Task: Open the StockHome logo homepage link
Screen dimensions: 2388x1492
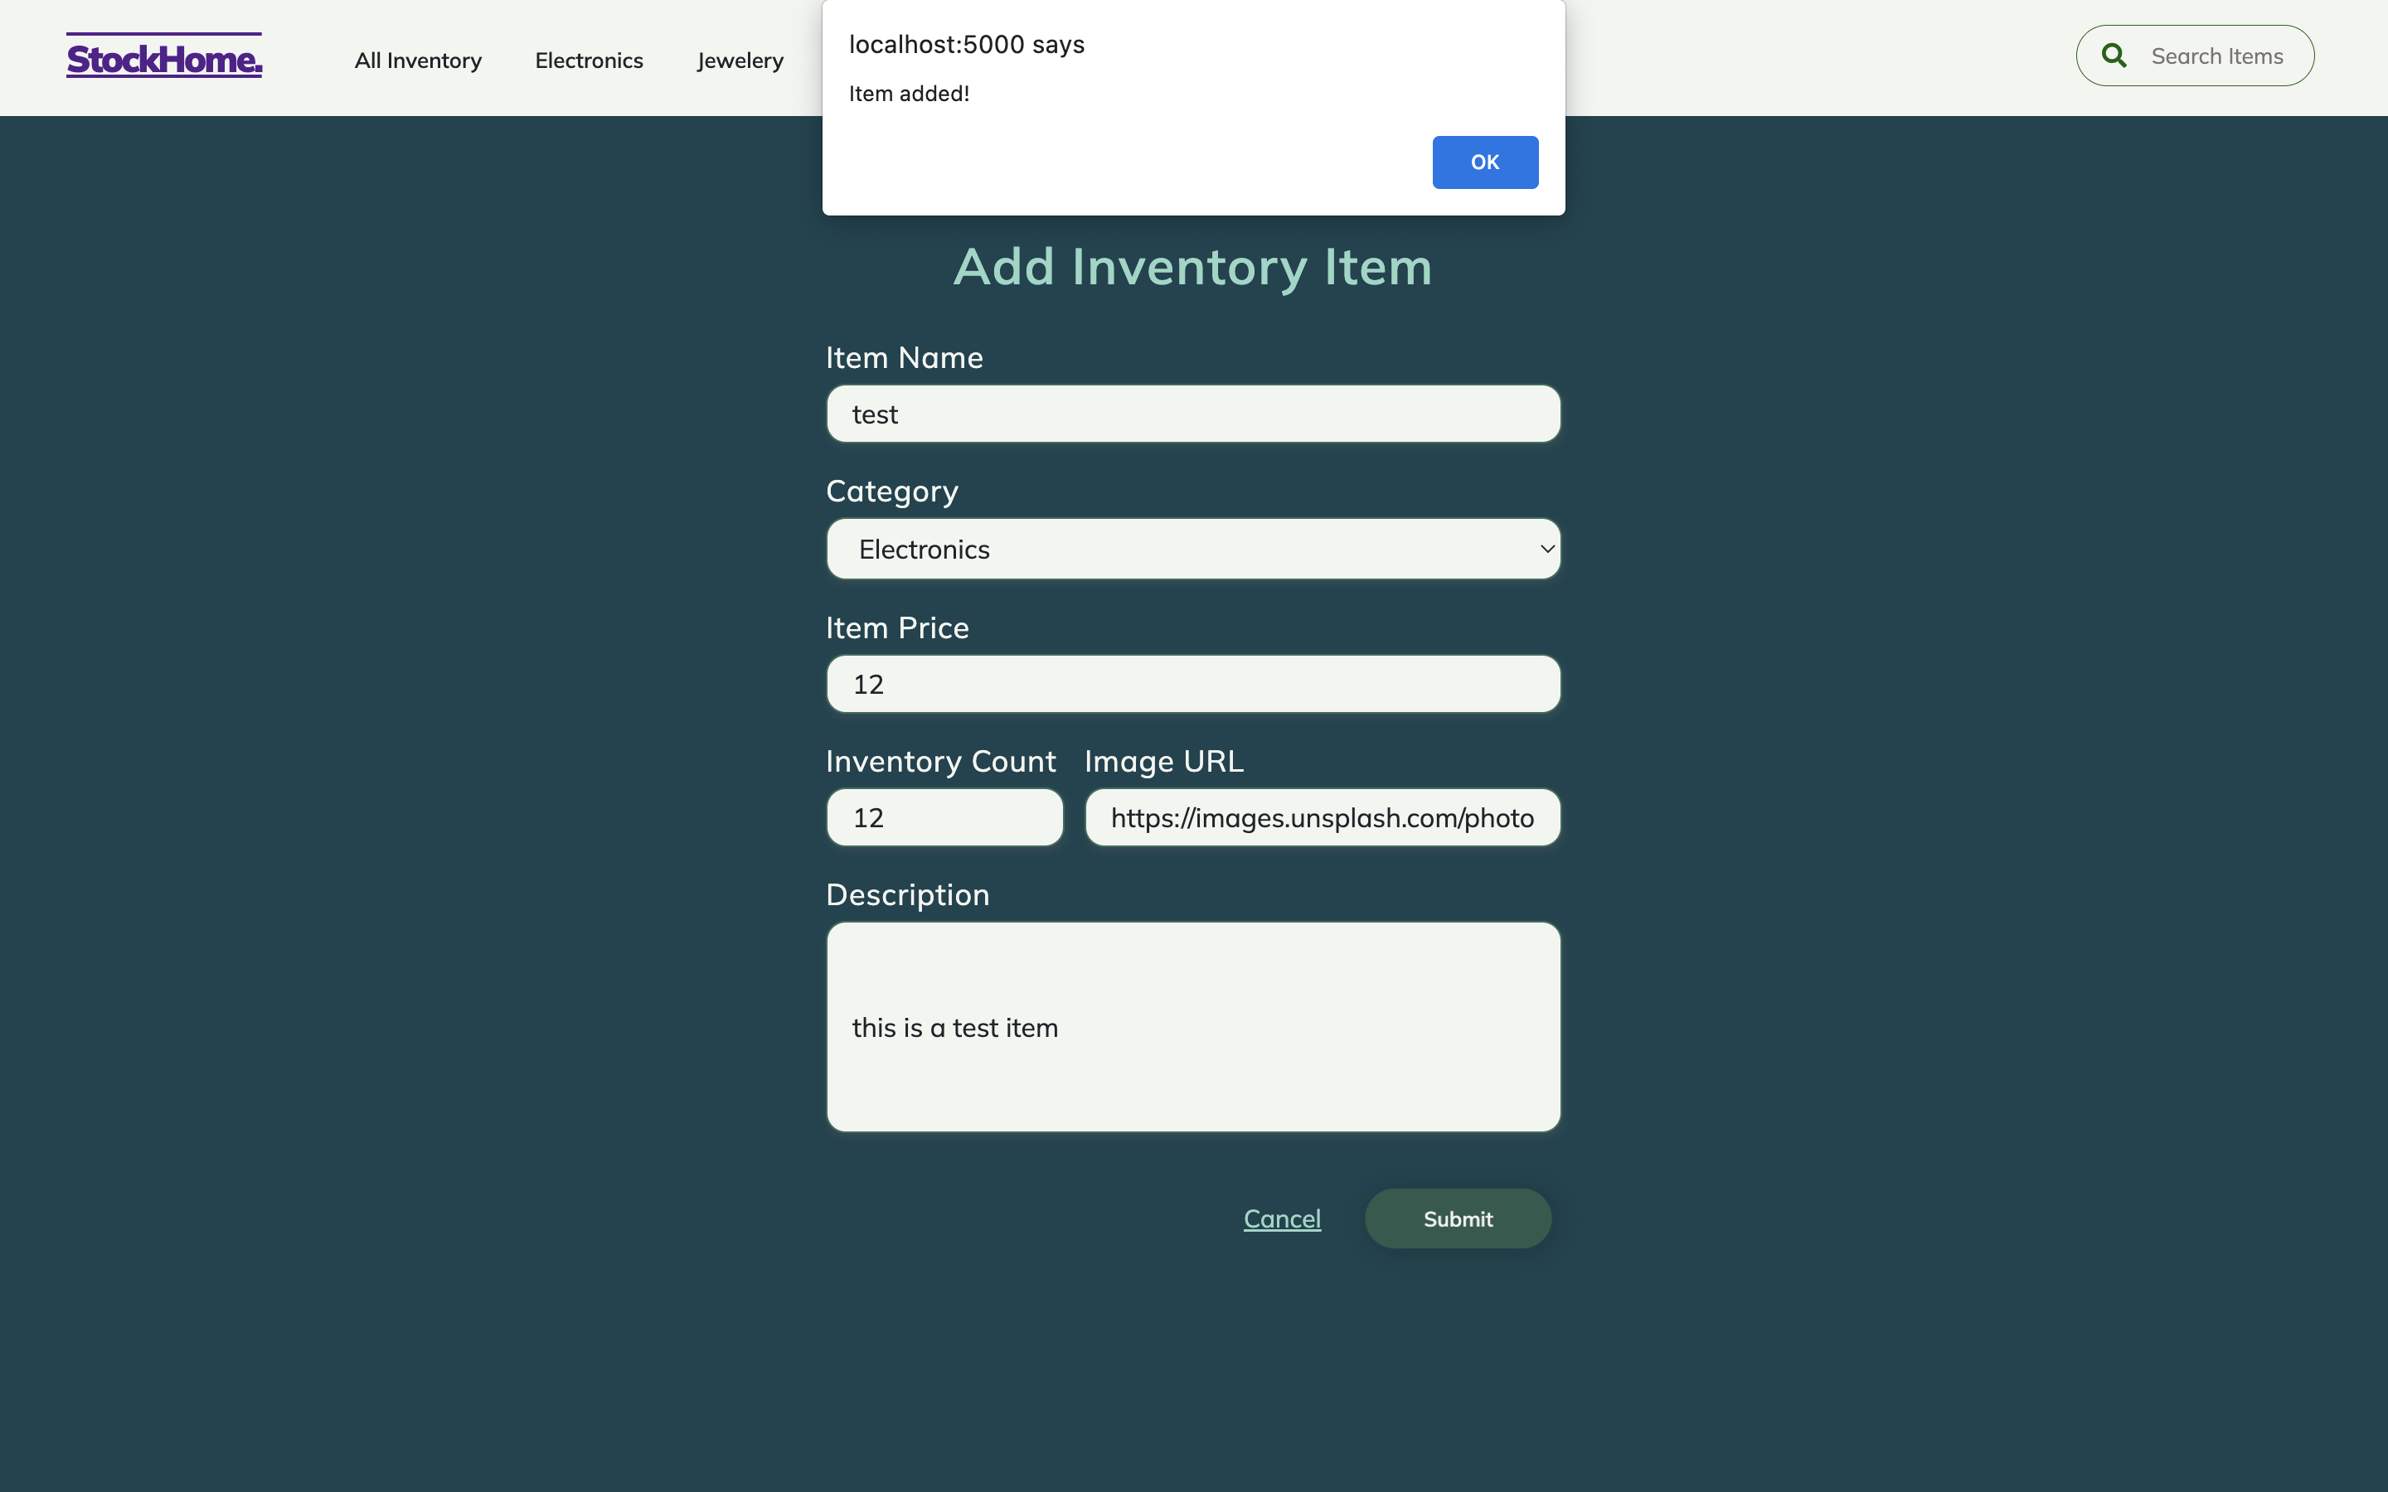Action: pos(164,56)
